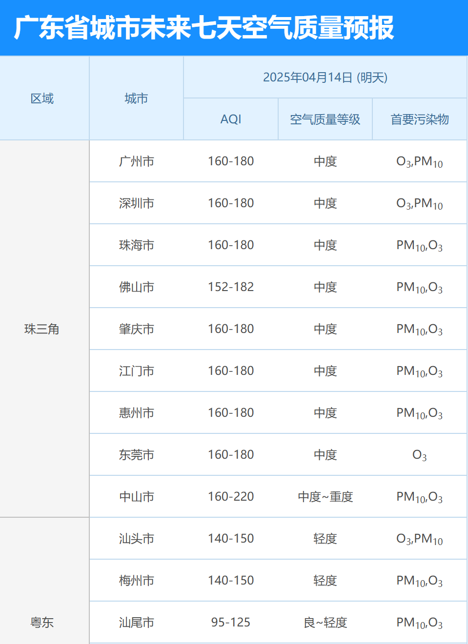
Task: Open the 梅州市 city entry
Action: (x=137, y=581)
